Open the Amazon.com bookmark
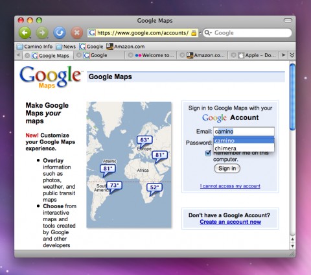The width and height of the screenshot is (311, 275). pyautogui.click(x=126, y=47)
